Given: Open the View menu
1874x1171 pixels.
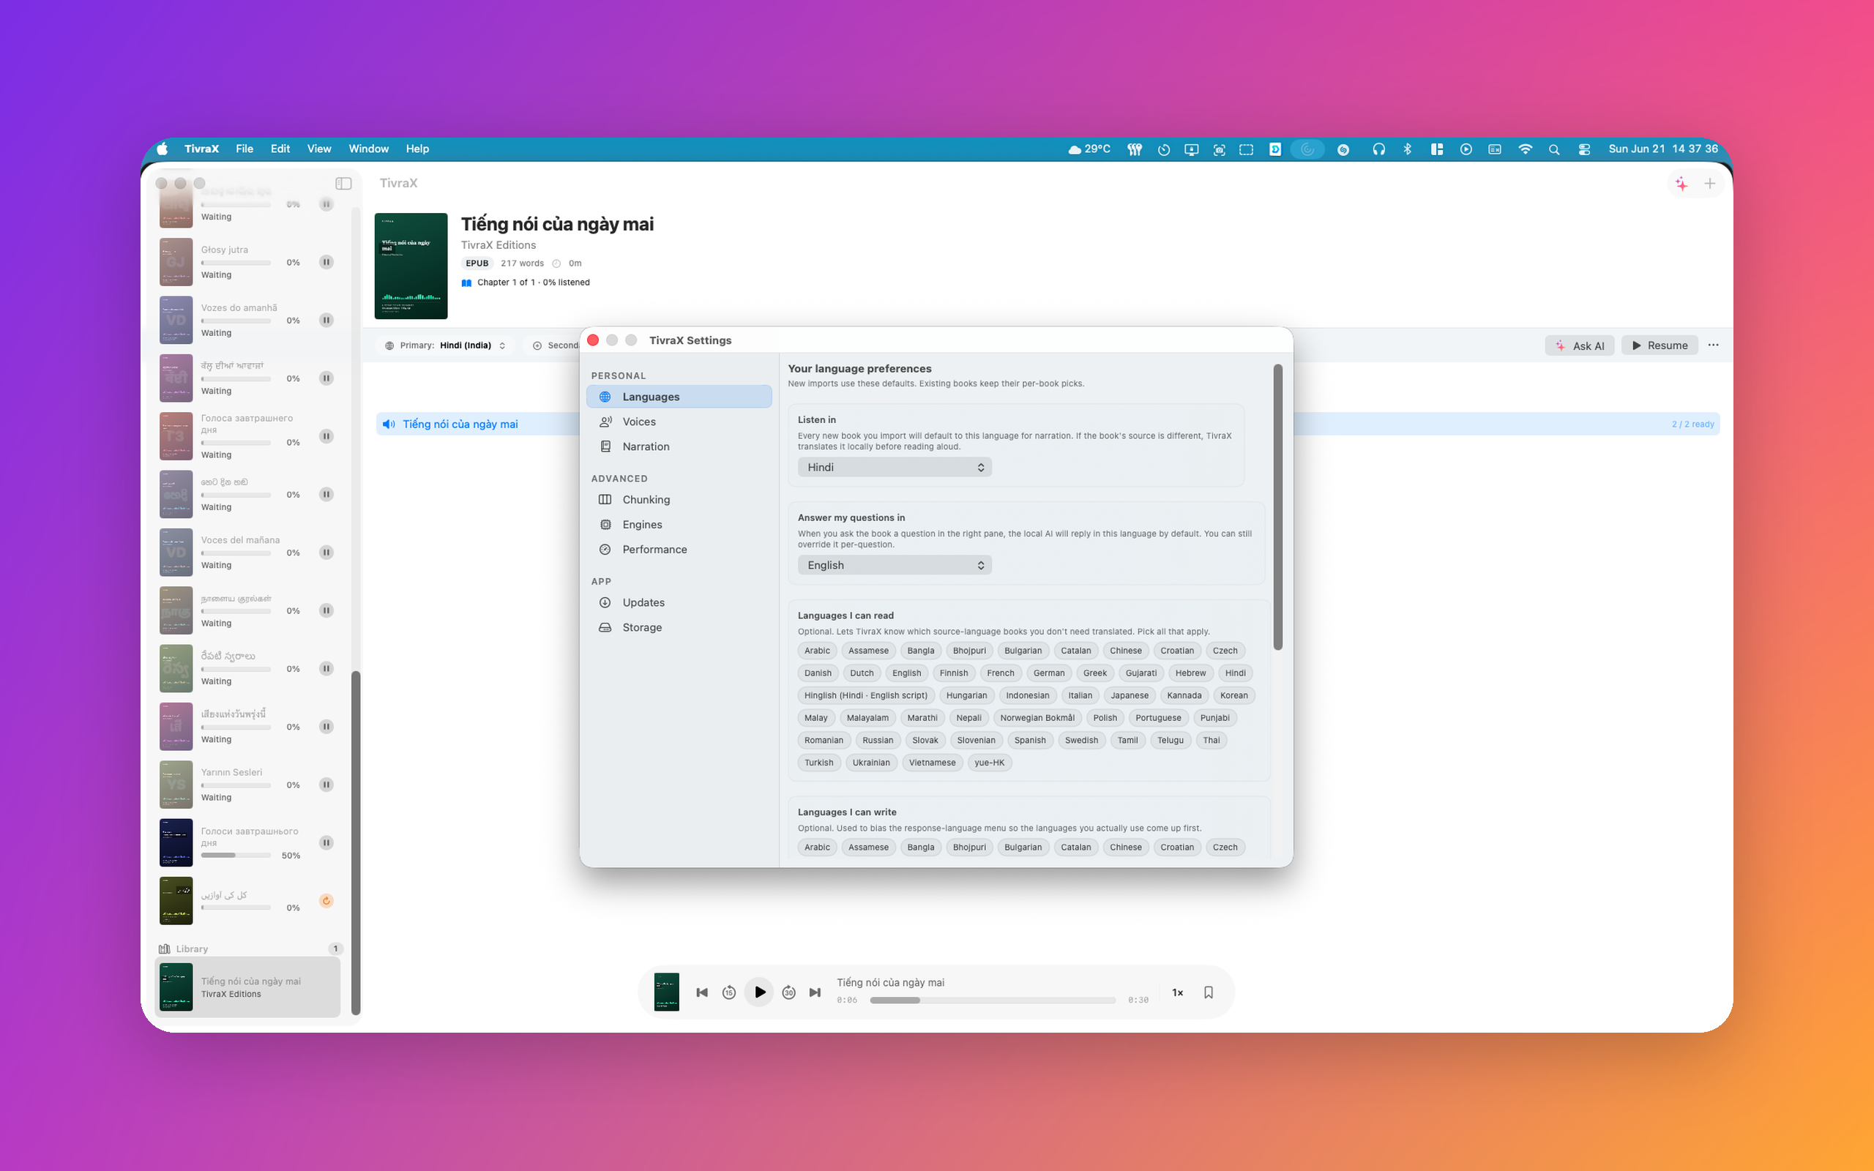Looking at the screenshot, I should [x=319, y=149].
